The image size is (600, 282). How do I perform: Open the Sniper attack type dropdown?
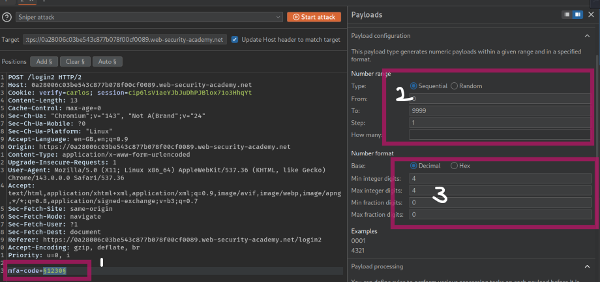(x=149, y=17)
